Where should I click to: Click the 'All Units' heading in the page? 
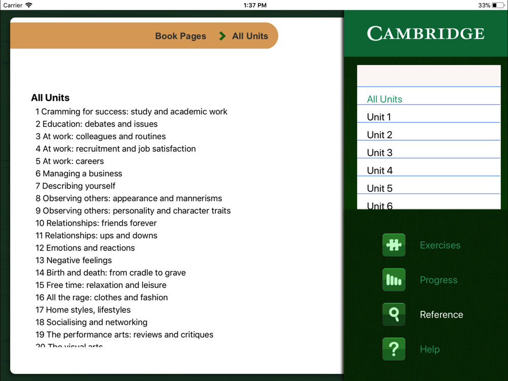click(x=50, y=98)
